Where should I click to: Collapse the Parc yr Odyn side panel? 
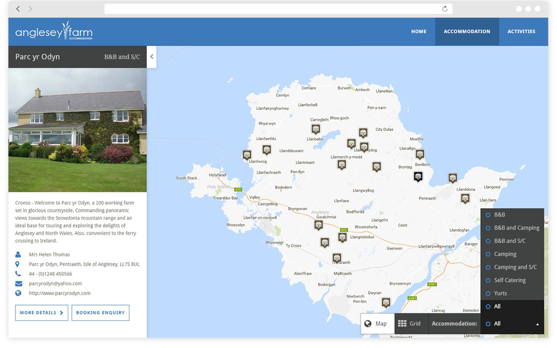(x=152, y=57)
